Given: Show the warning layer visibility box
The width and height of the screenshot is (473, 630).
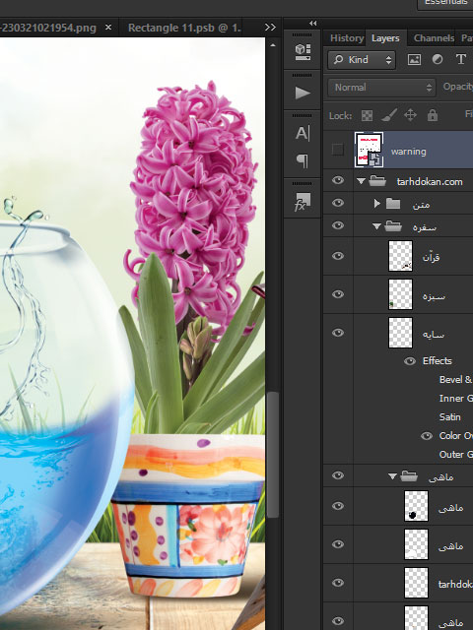Looking at the screenshot, I should [x=338, y=150].
